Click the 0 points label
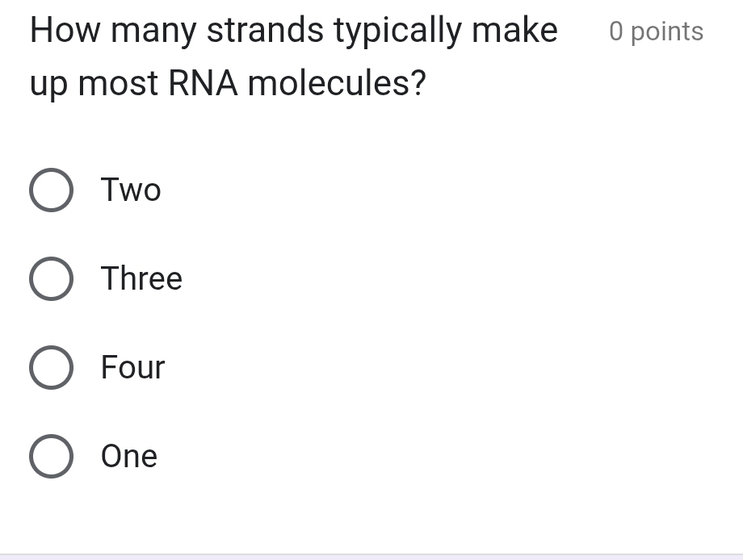 656,31
